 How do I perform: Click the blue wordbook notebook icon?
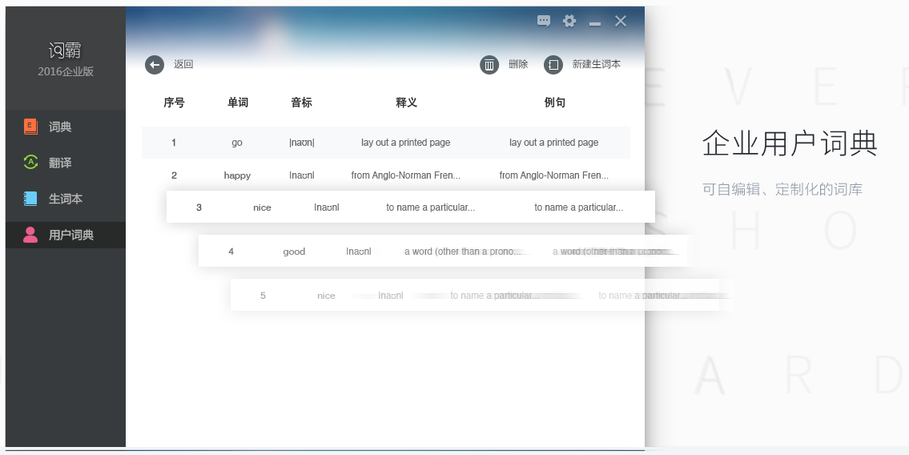(x=30, y=199)
